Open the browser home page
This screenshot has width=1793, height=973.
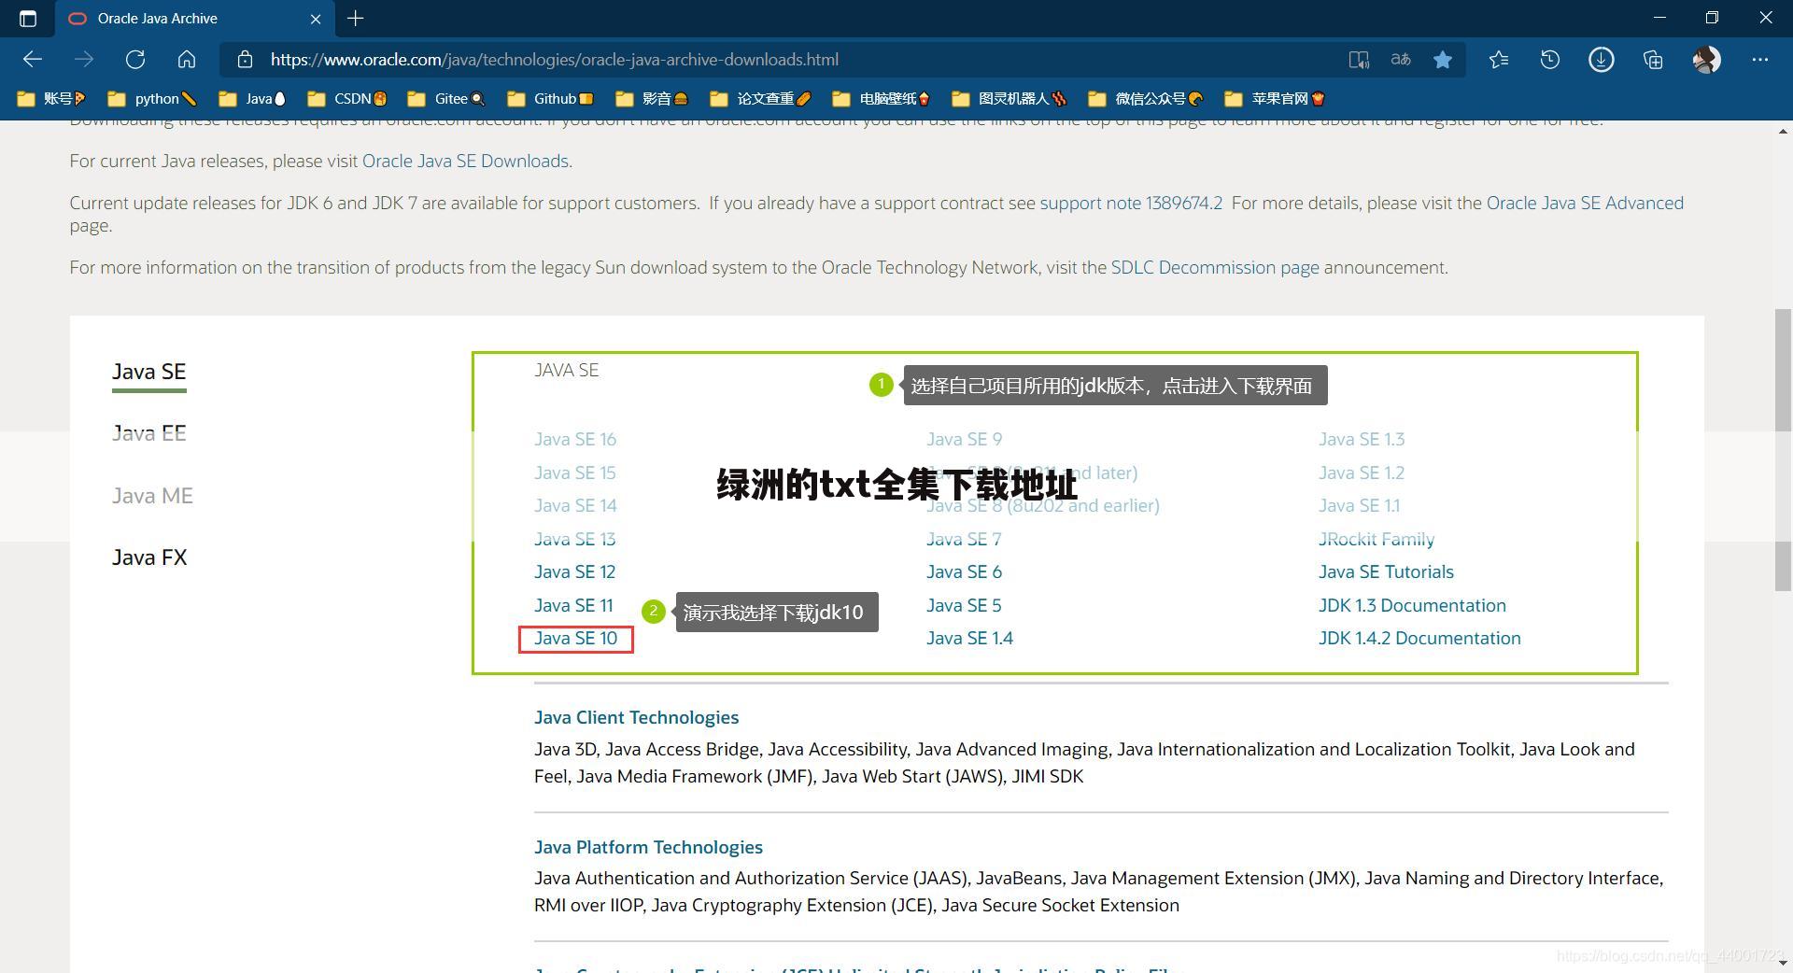(187, 60)
